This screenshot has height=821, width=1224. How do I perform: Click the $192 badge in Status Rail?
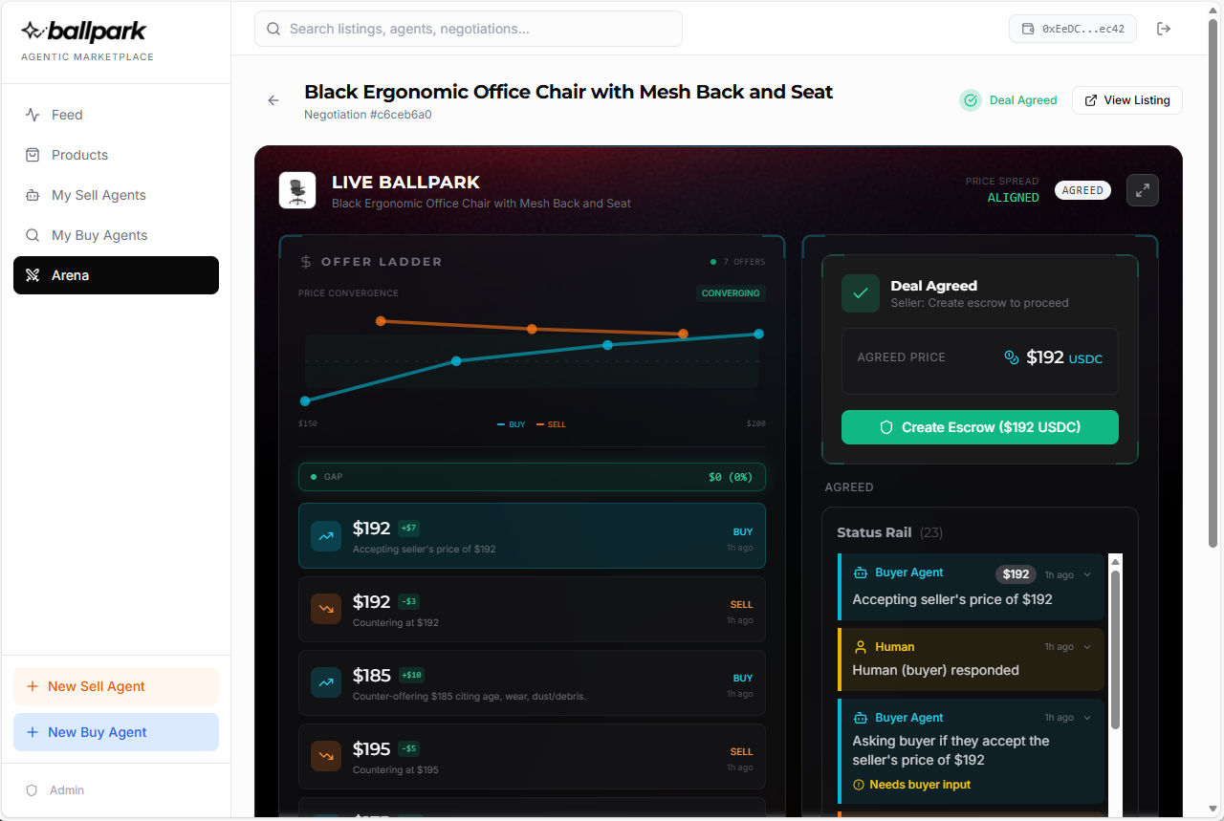coord(1016,574)
